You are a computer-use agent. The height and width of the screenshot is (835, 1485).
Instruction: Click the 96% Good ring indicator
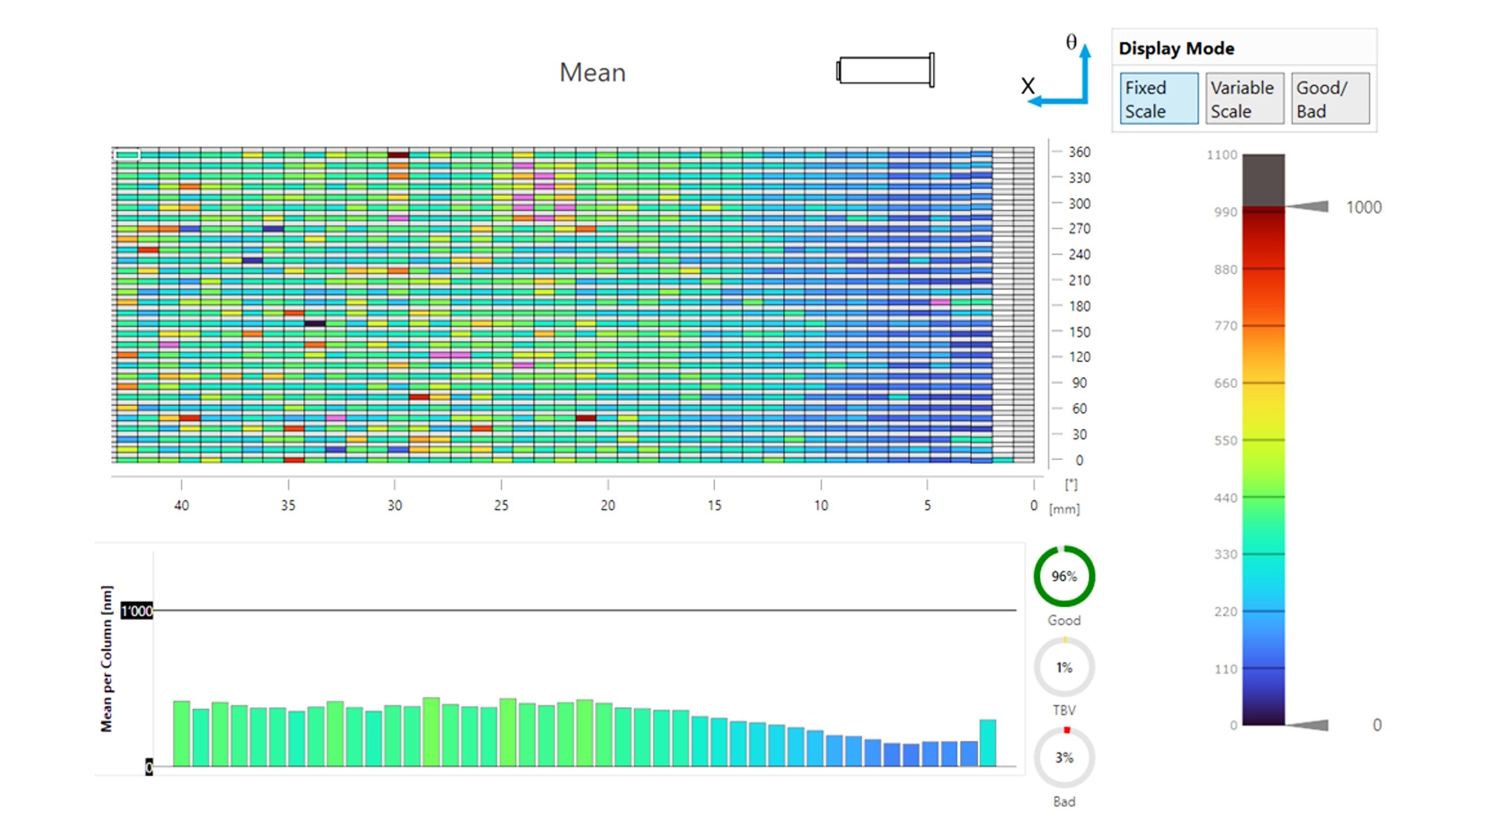(1063, 576)
